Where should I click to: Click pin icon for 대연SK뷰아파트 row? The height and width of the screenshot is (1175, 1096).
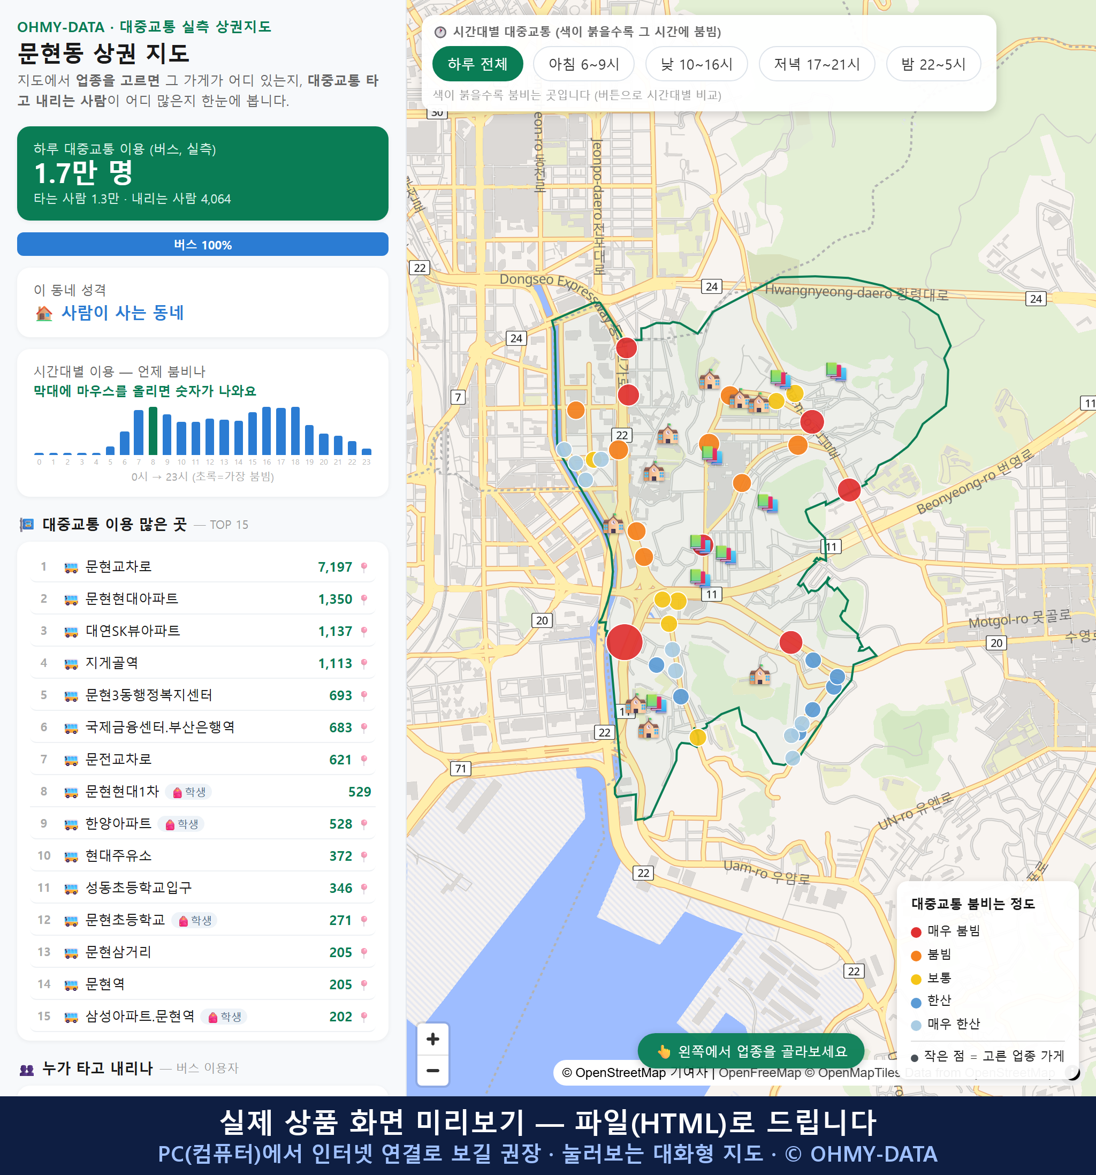pos(364,631)
